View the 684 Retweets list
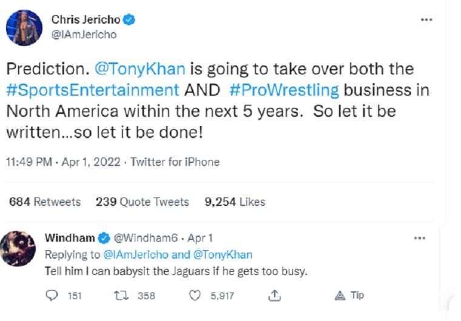 (x=45, y=202)
